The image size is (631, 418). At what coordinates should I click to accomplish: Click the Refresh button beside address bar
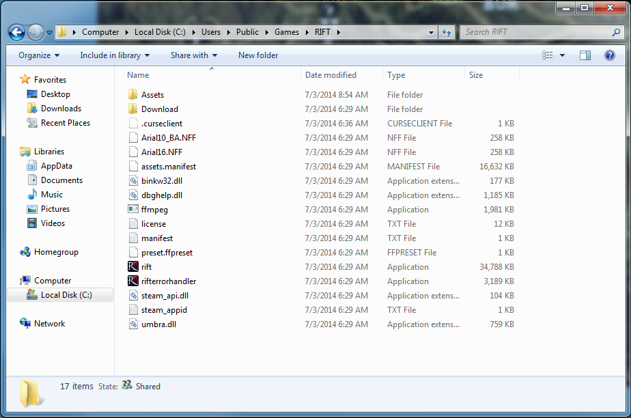[447, 32]
